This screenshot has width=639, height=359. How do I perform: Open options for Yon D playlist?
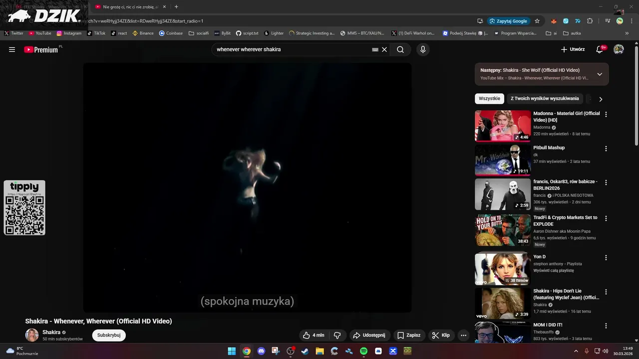(x=606, y=258)
